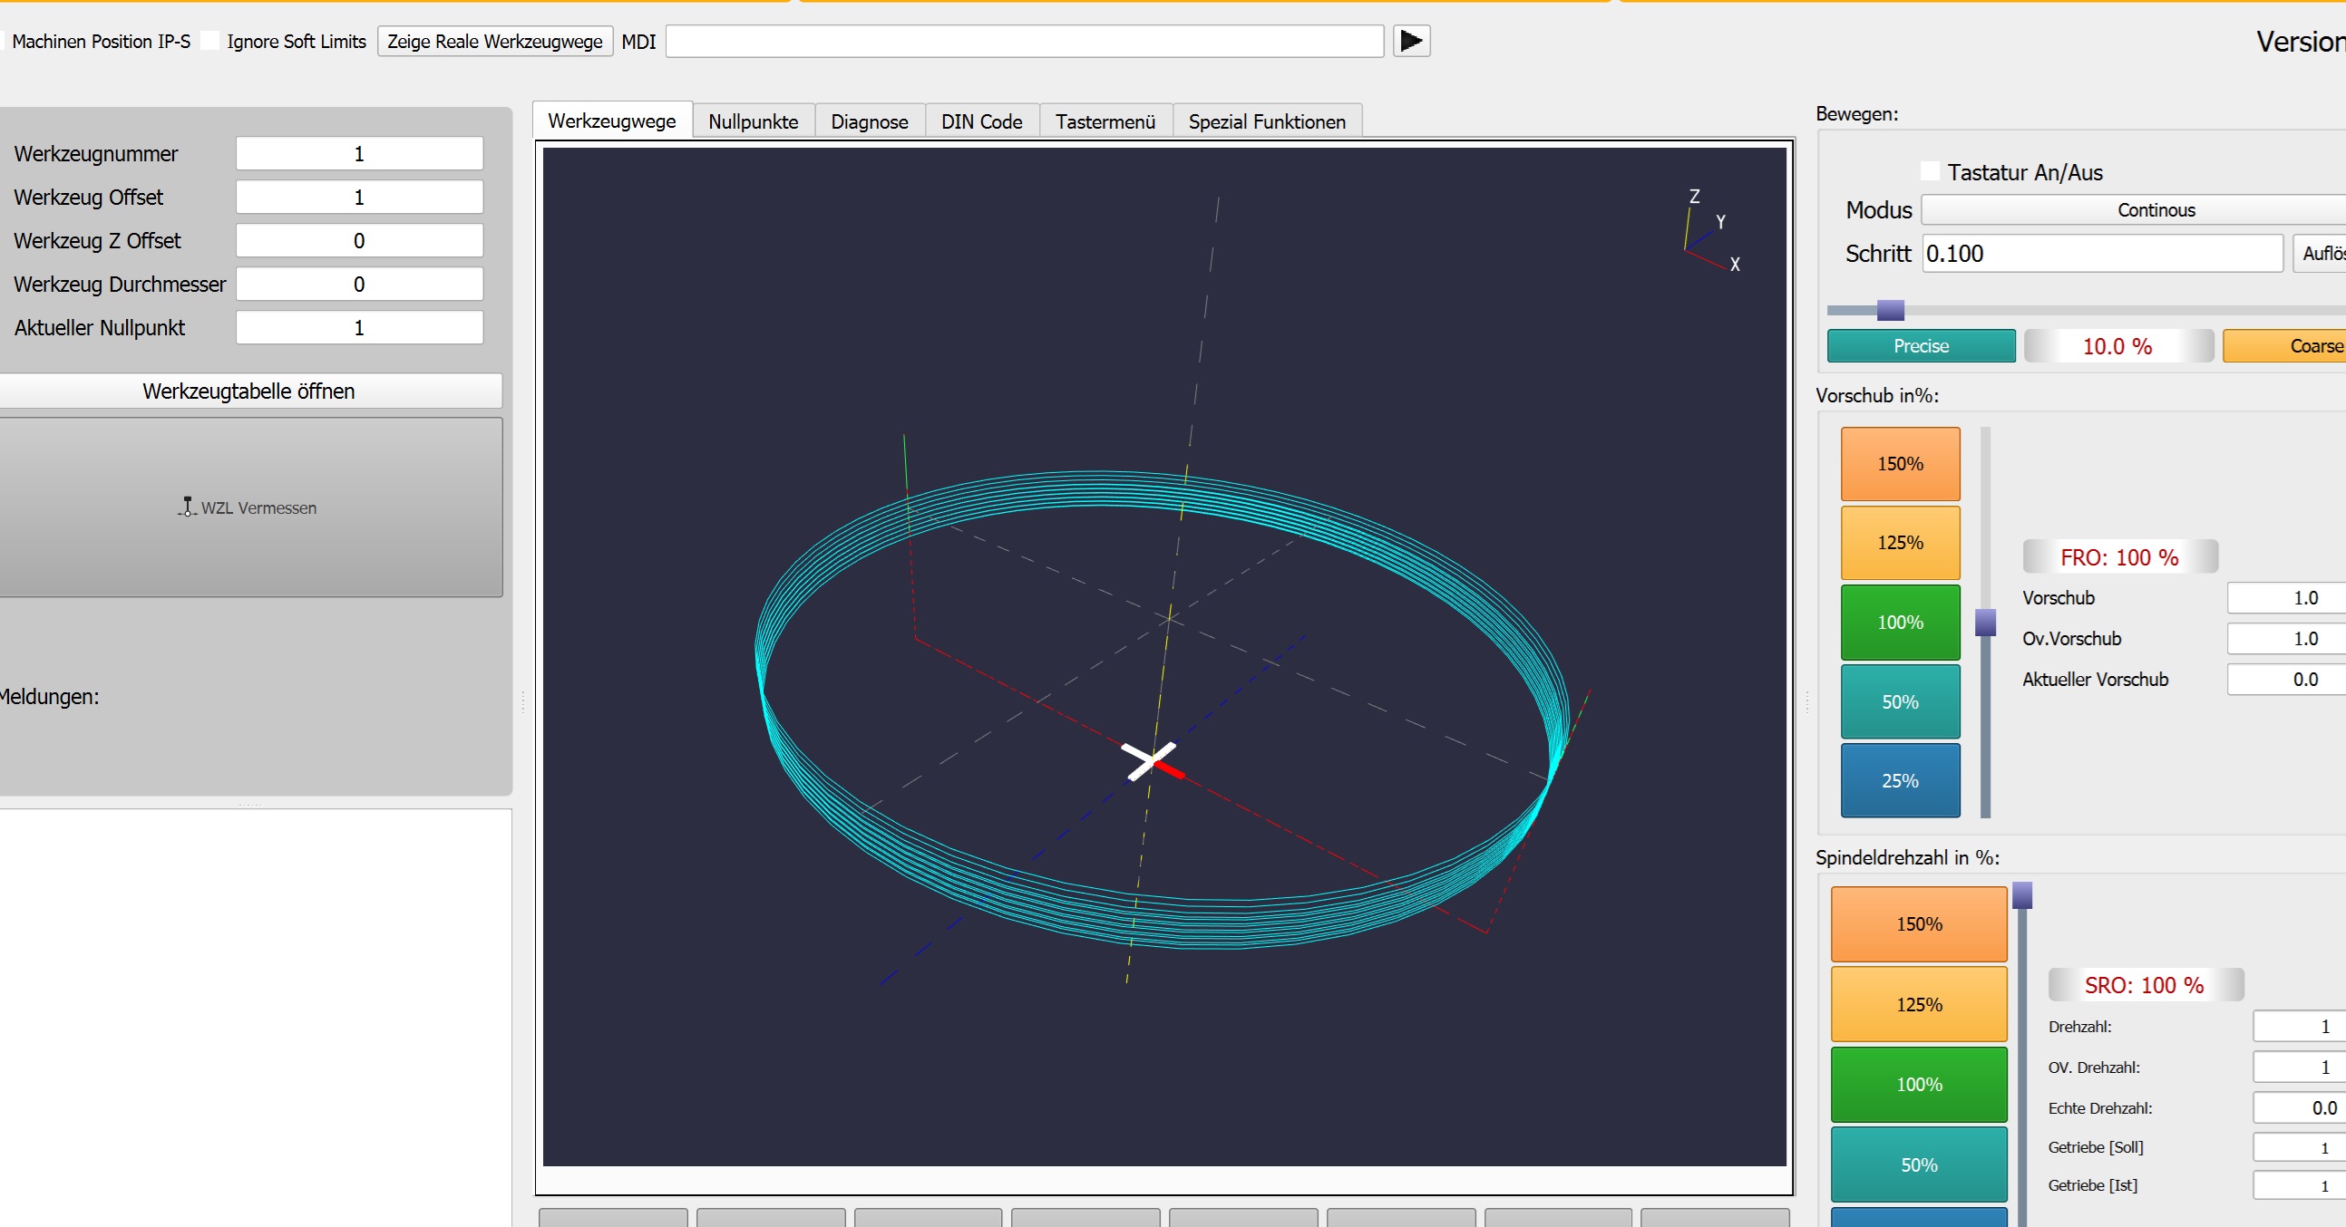Enable Tastatur An/Aus keyboard toggle
The image size is (2346, 1227).
point(1930,170)
